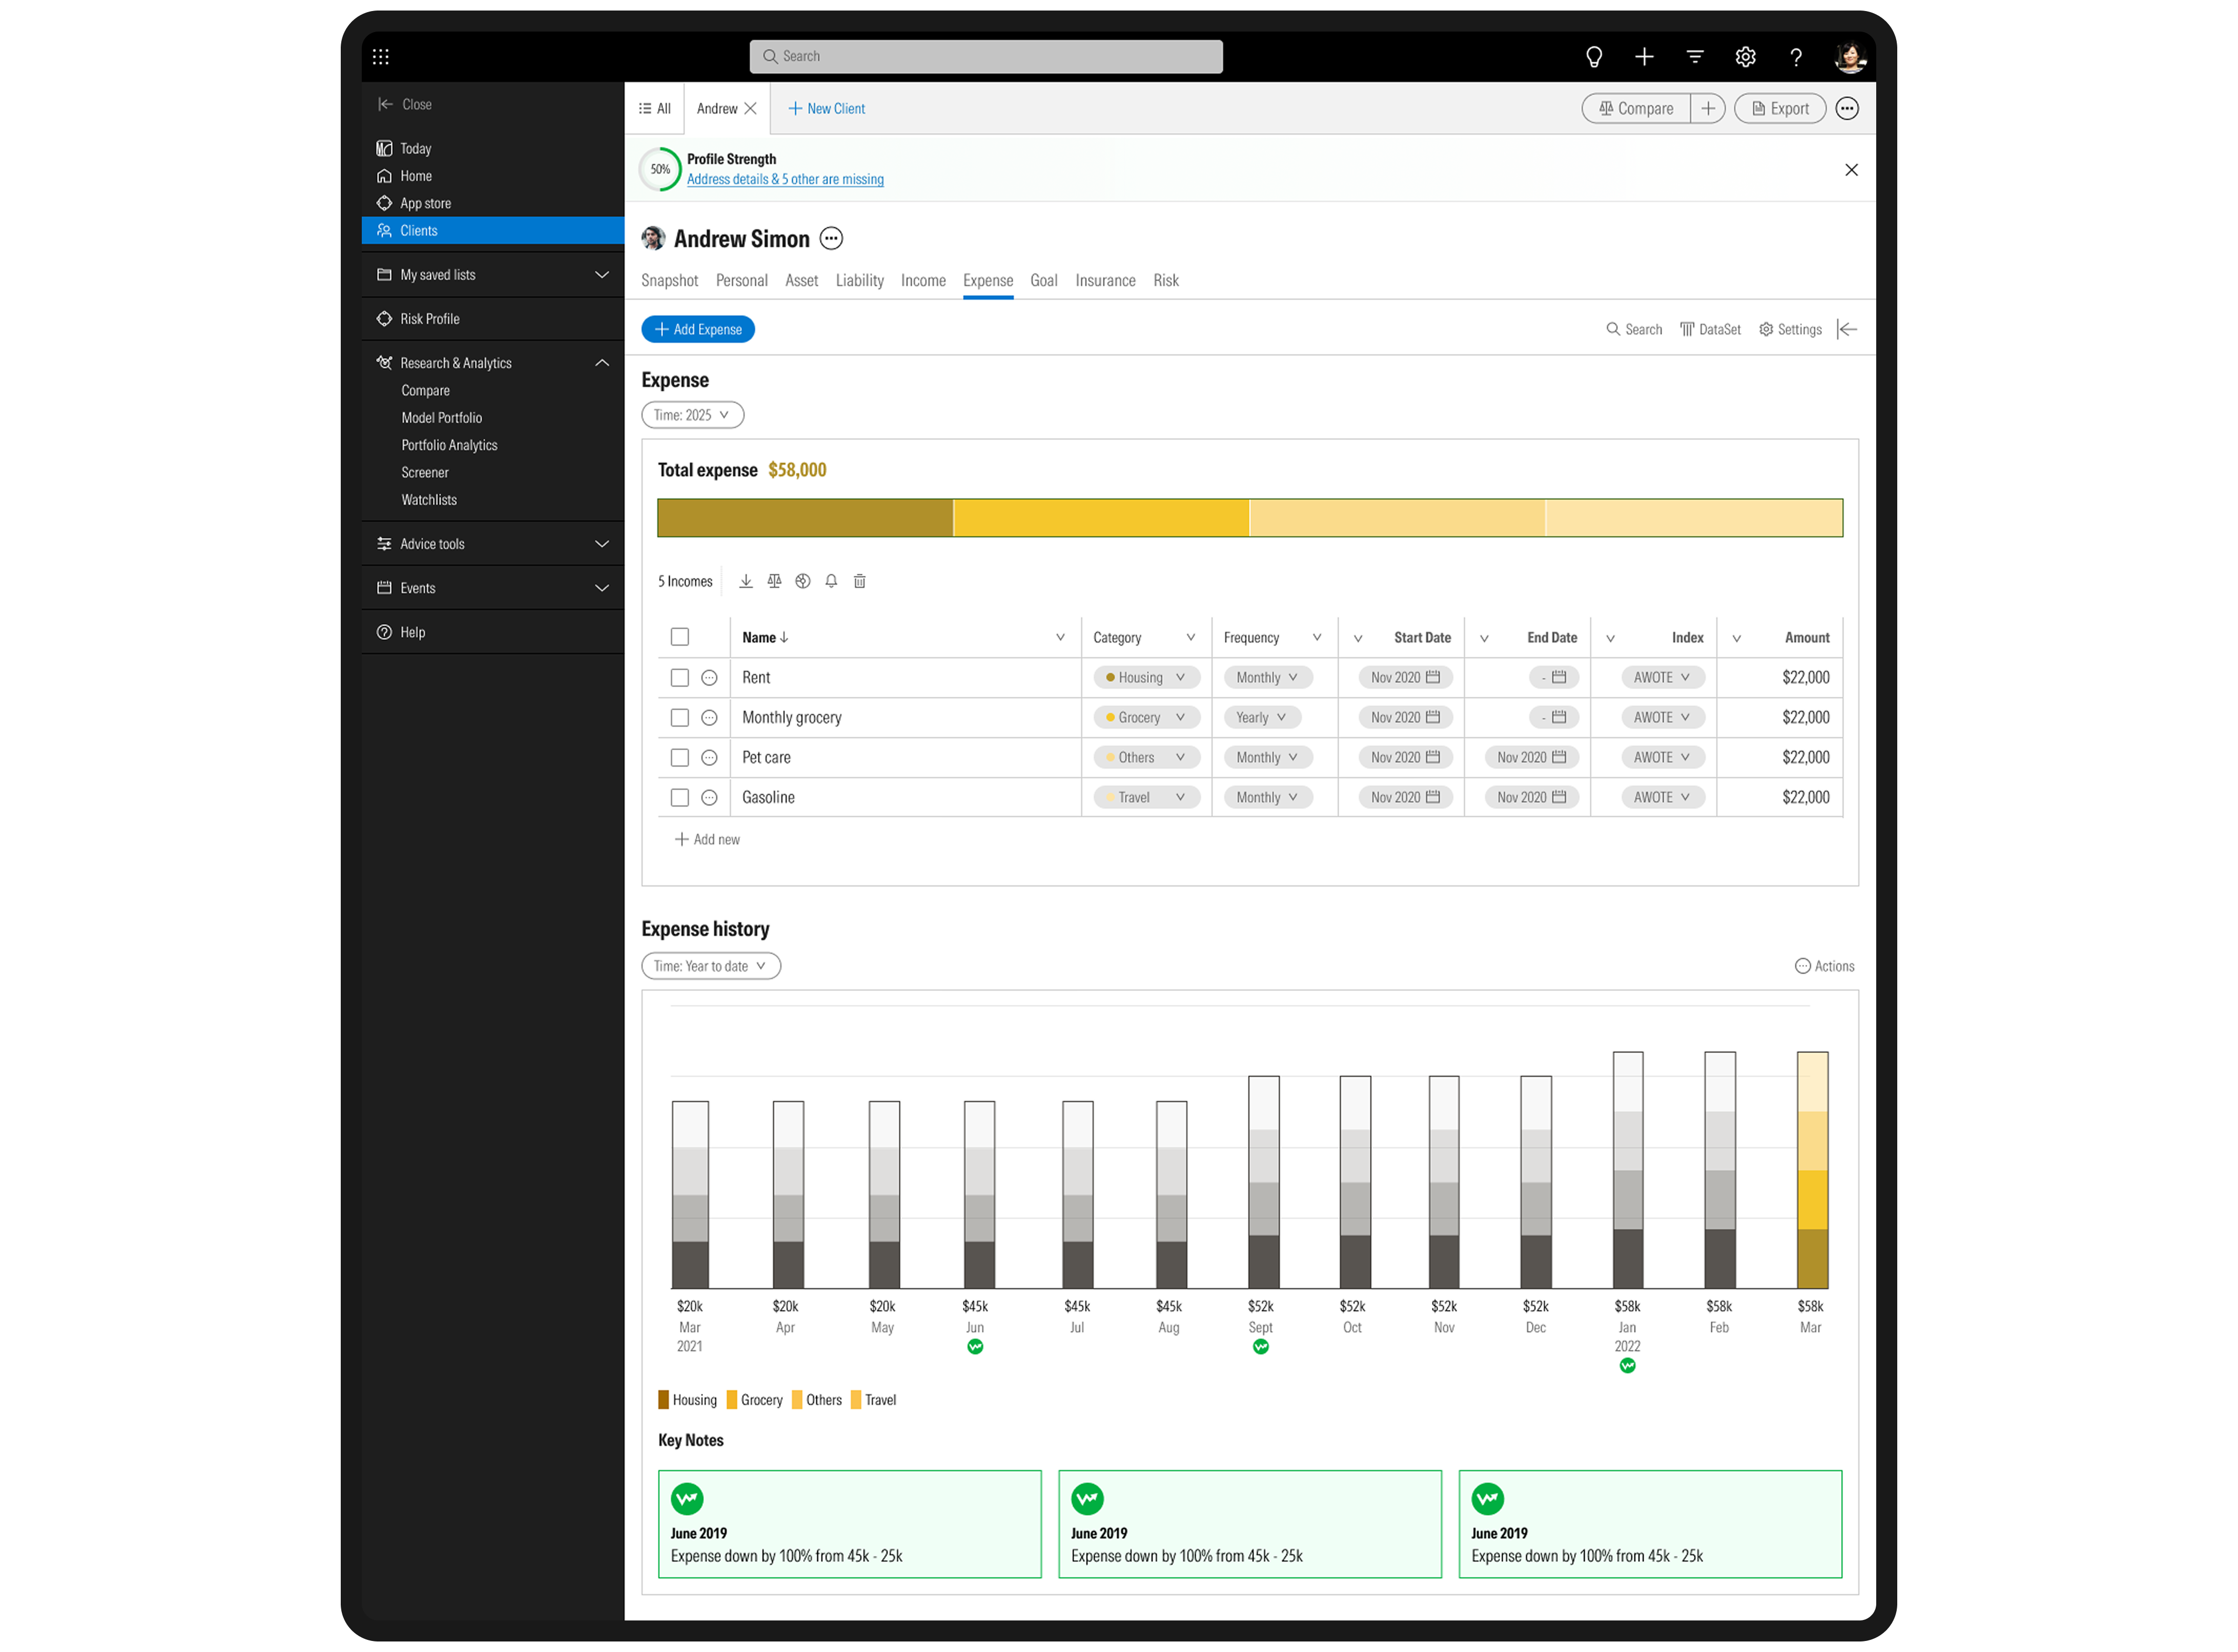
Task: Tick the Gasoline row checkbox
Action: [x=680, y=798]
